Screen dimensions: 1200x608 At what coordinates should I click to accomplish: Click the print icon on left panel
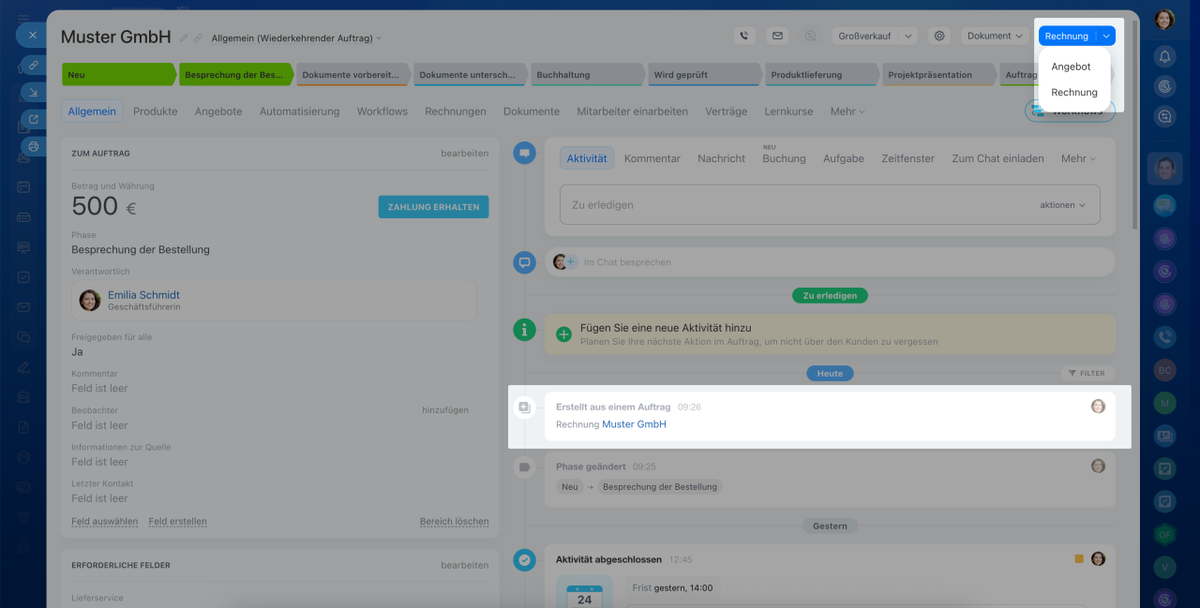pos(34,146)
